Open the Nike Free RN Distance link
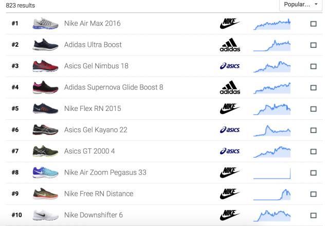Viewport: 329px width, 226px height. click(x=99, y=194)
